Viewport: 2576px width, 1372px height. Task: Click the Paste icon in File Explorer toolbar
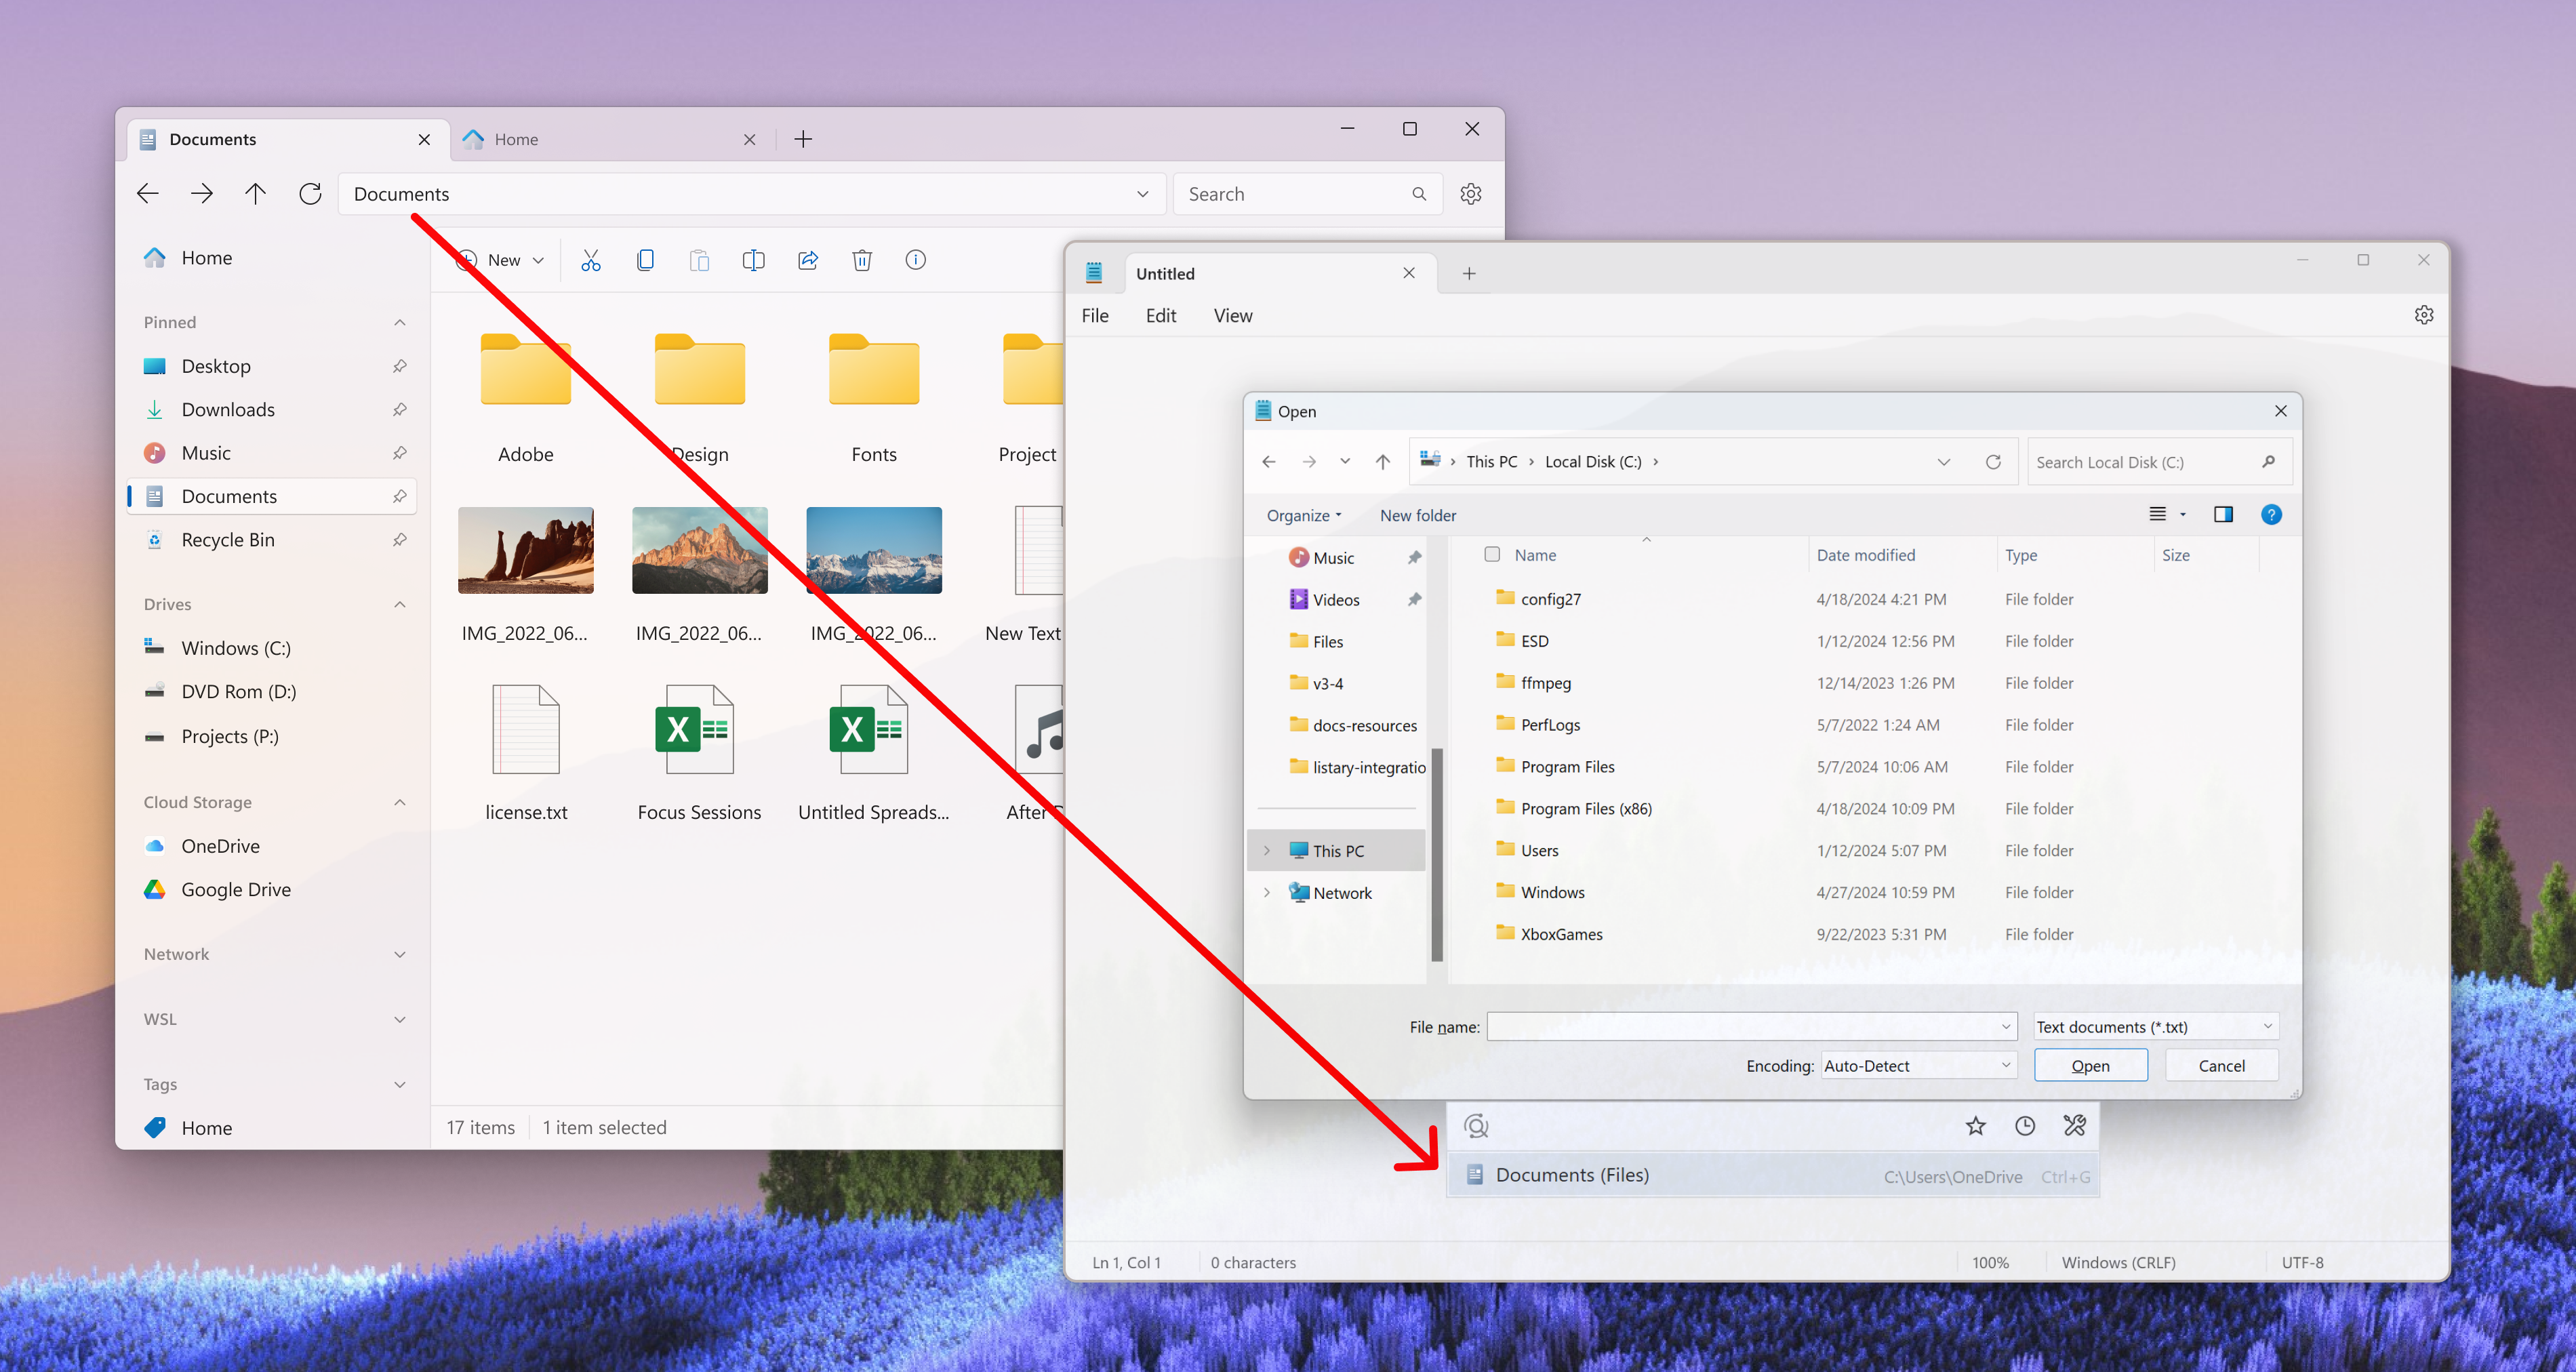coord(700,259)
